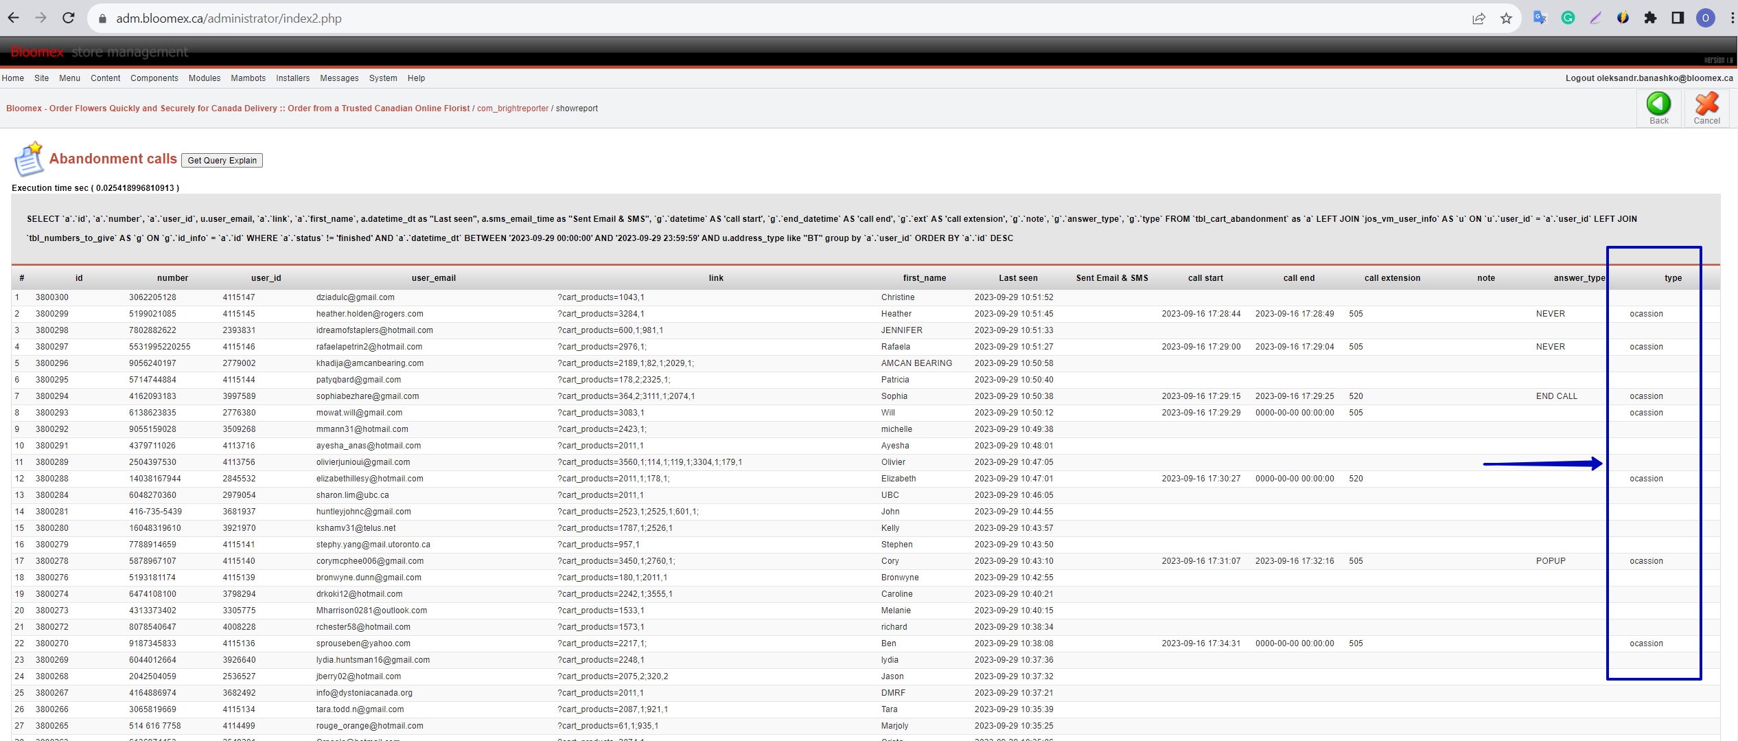The width and height of the screenshot is (1738, 741).
Task: Open the Help menu
Action: [x=416, y=78]
